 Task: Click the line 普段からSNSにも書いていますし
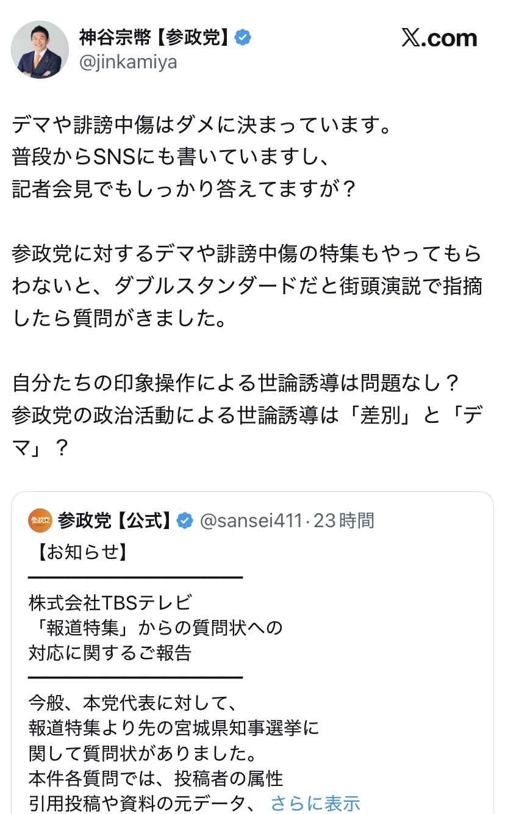click(171, 157)
